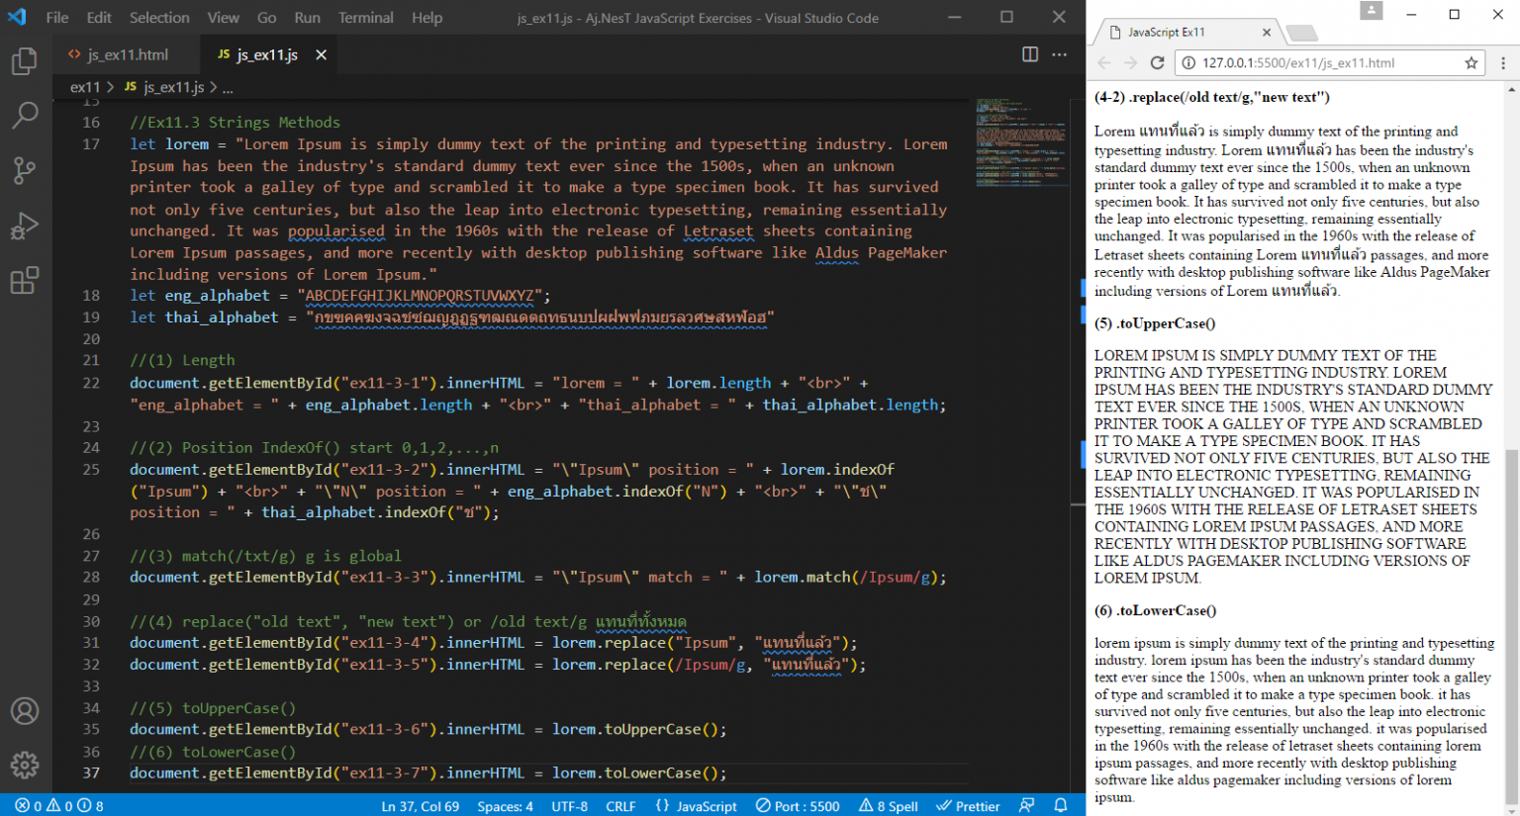Open editor More Actions ellipsis menu
This screenshot has width=1520, height=816.
(1060, 54)
